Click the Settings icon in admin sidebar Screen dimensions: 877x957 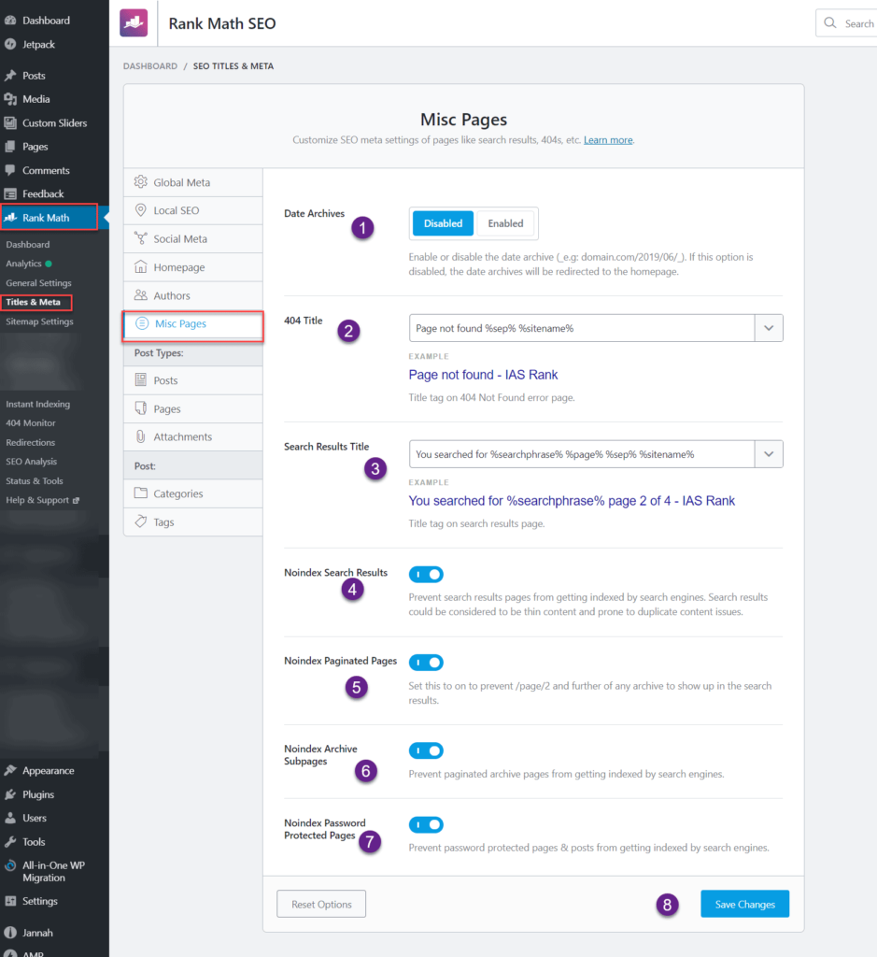pos(10,901)
